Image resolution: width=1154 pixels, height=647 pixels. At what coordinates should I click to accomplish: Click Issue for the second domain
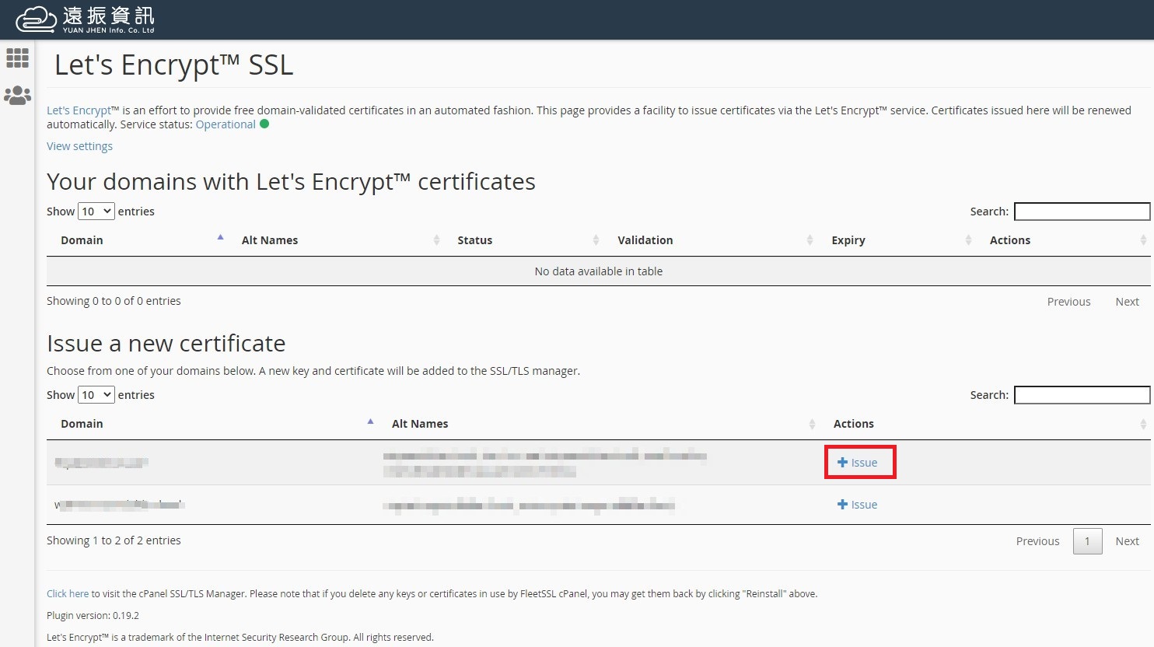click(x=858, y=505)
